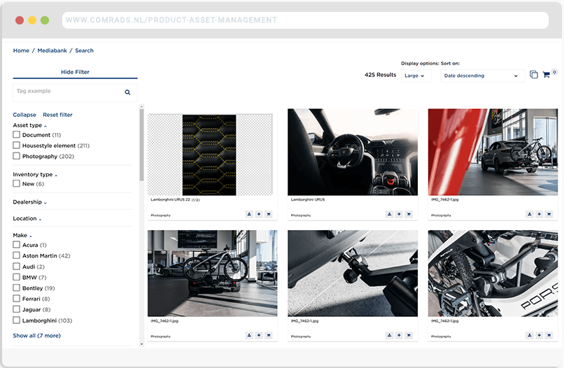Screen dimensions: 564x368
Task: Click plus icon on red panel showroom card
Action: click(540, 214)
